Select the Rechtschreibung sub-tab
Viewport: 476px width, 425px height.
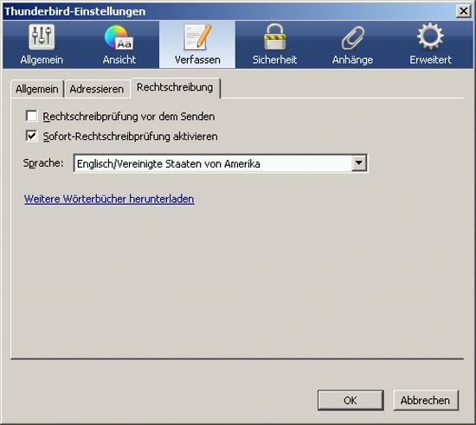(175, 88)
